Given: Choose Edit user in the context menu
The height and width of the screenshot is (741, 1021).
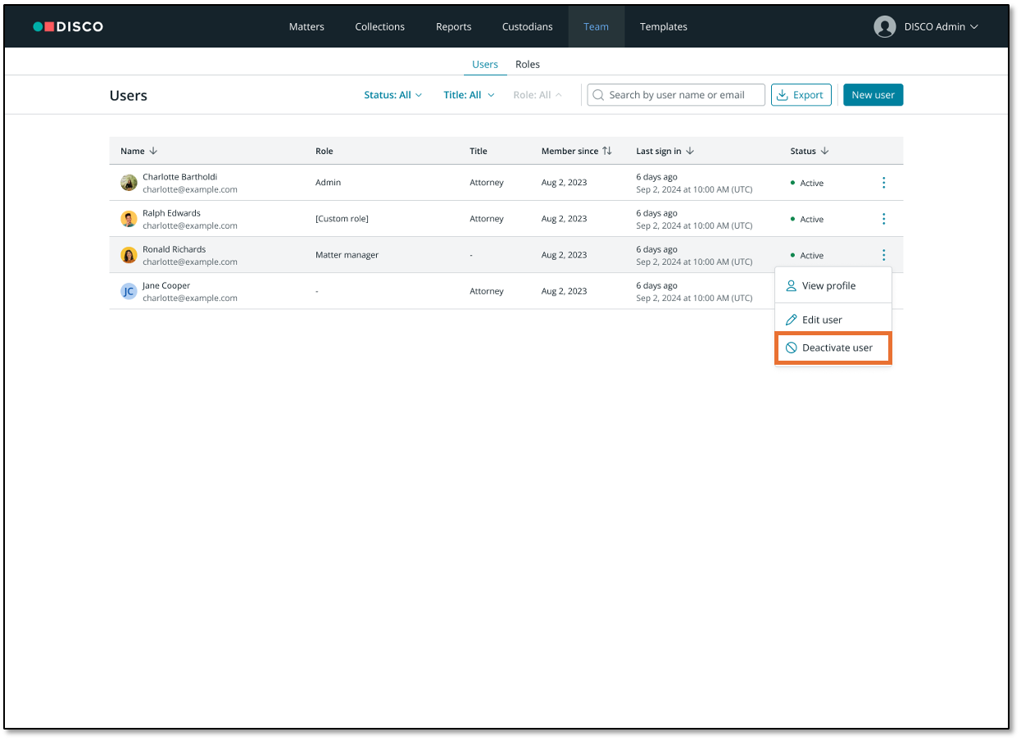Looking at the screenshot, I should point(821,320).
